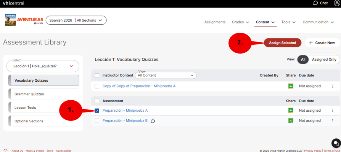This screenshot has width=341, height=152.
Task: Open Preparación - Minipueba A link
Action: pos(125,111)
